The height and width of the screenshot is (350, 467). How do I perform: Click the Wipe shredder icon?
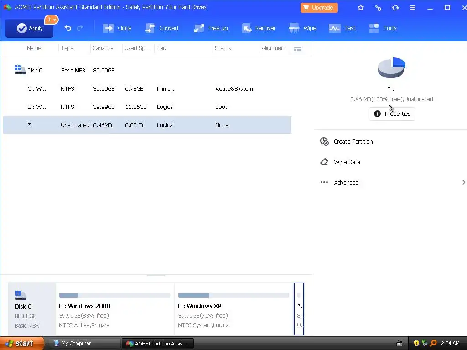click(x=294, y=28)
